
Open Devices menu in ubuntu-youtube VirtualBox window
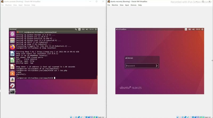(27, 5)
